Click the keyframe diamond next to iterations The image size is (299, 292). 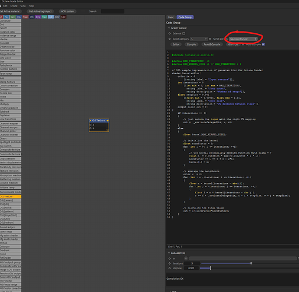pos(169,263)
